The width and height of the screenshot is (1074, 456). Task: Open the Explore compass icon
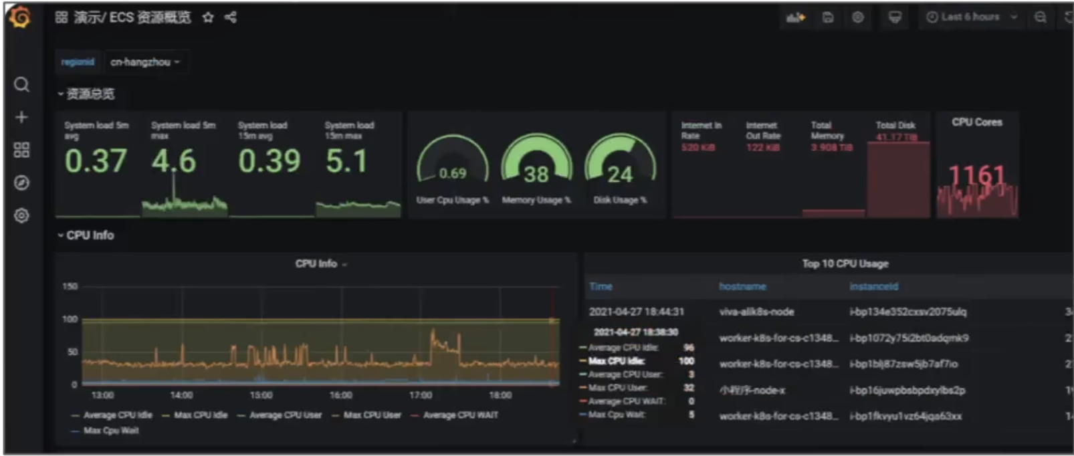pyautogui.click(x=21, y=183)
